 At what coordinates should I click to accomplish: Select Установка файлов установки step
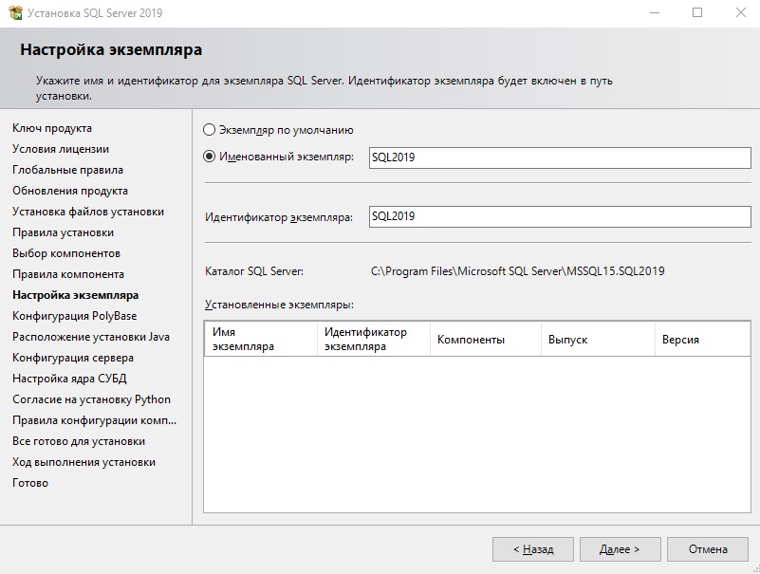[x=88, y=212]
